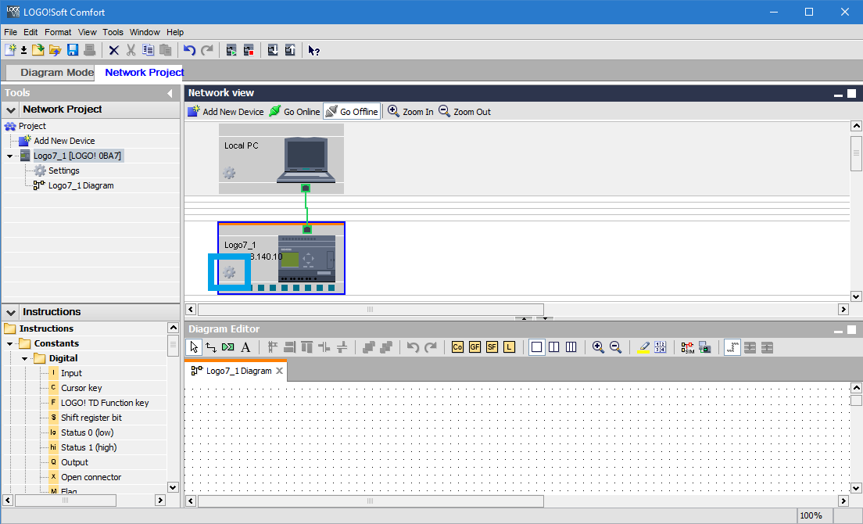The width and height of the screenshot is (863, 524).
Task: Open the View menu
Action: (87, 32)
